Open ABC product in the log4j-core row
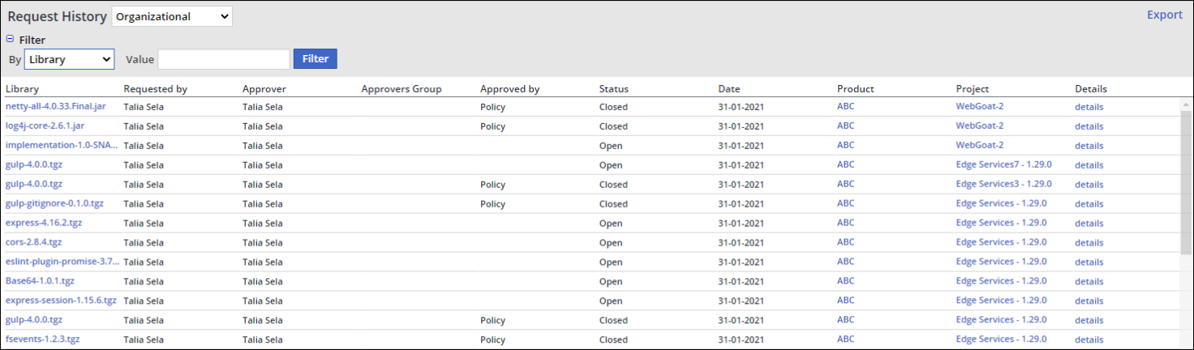Screen dimensions: 1194x350 point(845,126)
